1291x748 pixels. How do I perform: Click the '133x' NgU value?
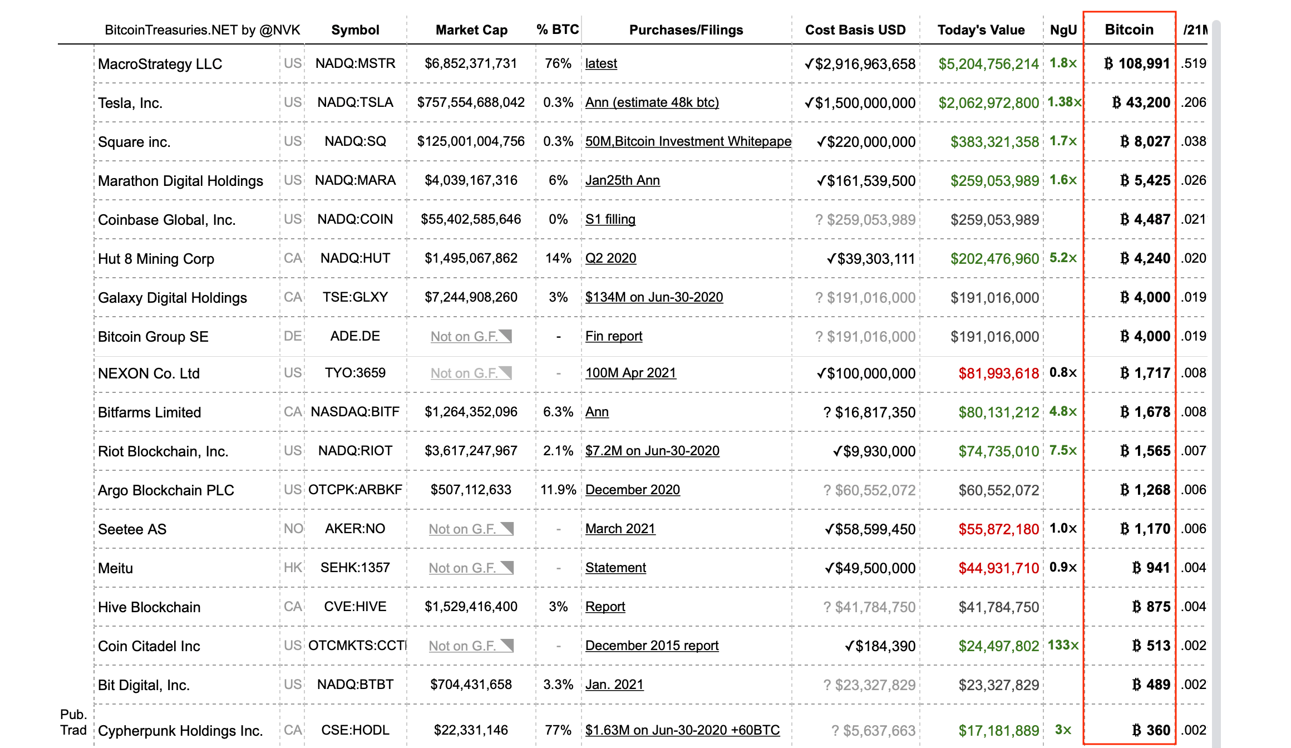coord(1063,645)
